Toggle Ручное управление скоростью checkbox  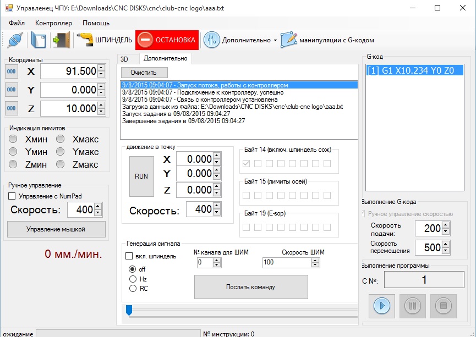pos(363,214)
